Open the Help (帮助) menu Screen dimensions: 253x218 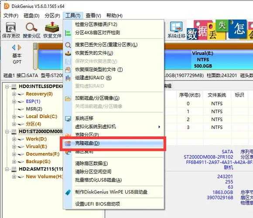coord(114,16)
